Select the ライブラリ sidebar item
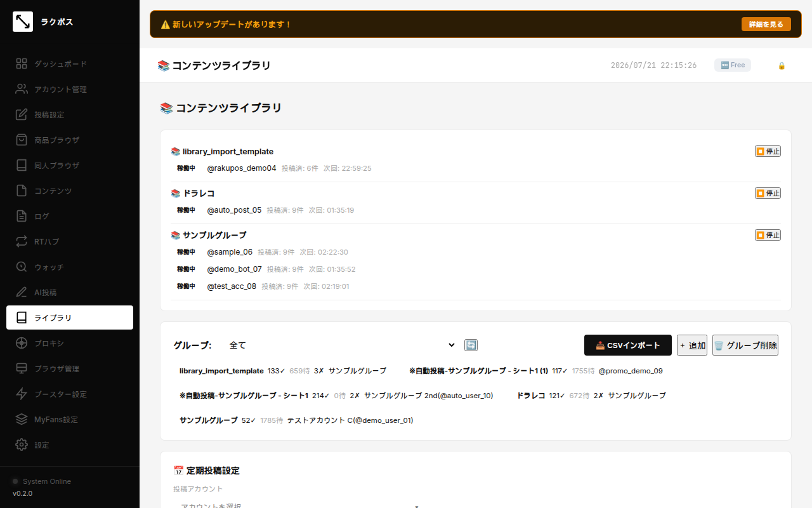The height and width of the screenshot is (508, 812). 70,317
